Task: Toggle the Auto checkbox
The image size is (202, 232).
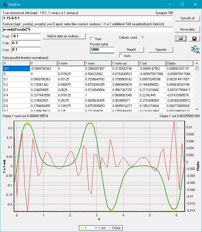Action: pyautogui.click(x=121, y=56)
